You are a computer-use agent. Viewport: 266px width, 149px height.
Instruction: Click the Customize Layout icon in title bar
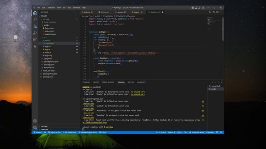(x=203, y=7)
